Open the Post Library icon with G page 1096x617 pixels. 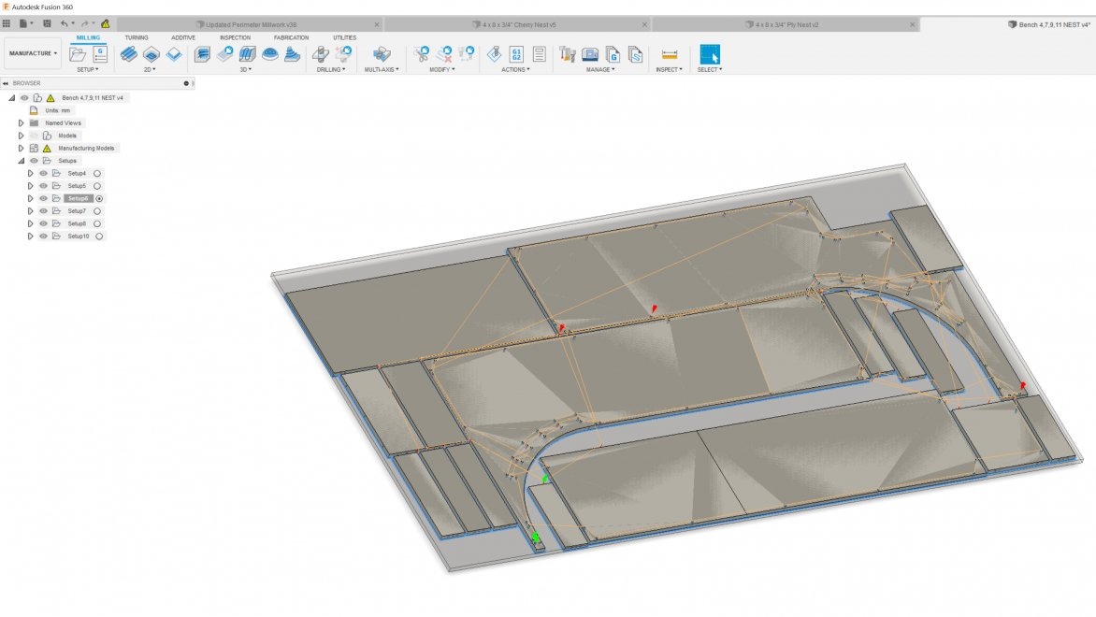(613, 54)
